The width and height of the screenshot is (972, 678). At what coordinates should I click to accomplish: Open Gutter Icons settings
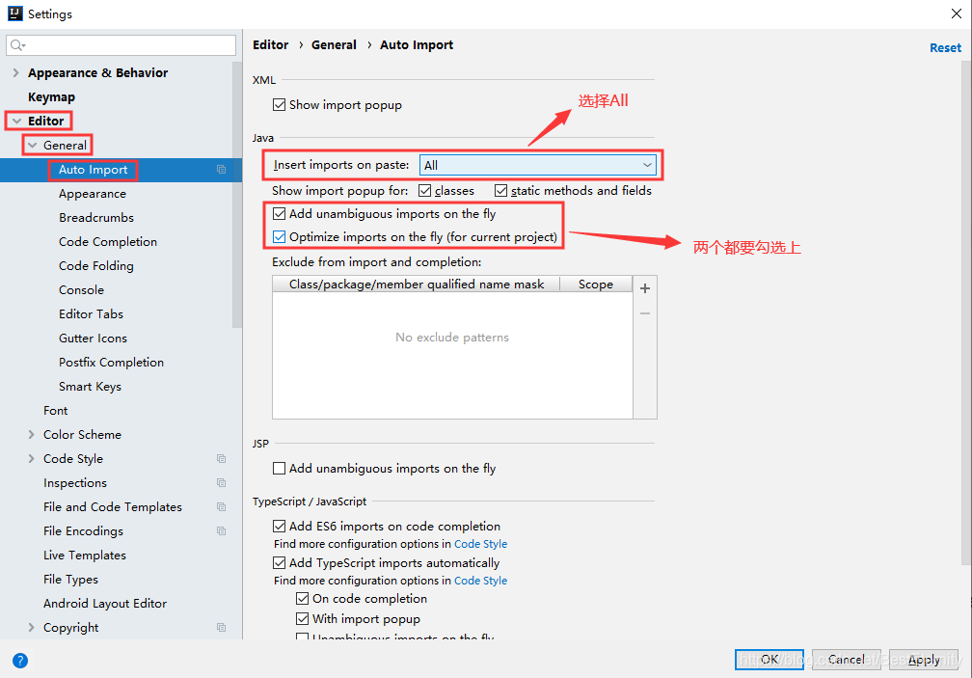click(x=93, y=339)
